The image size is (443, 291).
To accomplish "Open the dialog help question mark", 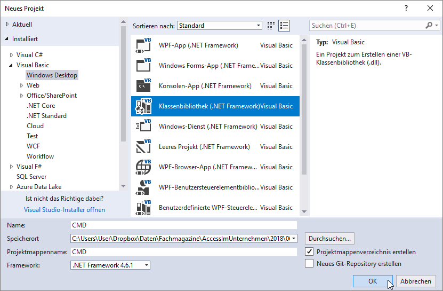I will [x=406, y=8].
